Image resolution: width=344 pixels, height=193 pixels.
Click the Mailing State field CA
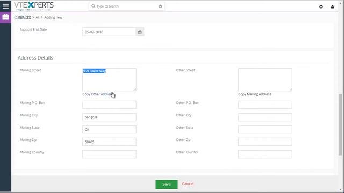(109, 129)
